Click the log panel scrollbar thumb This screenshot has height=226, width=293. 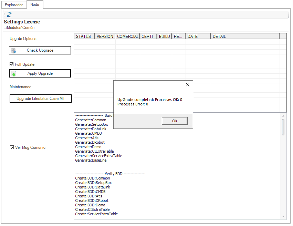[283, 127]
